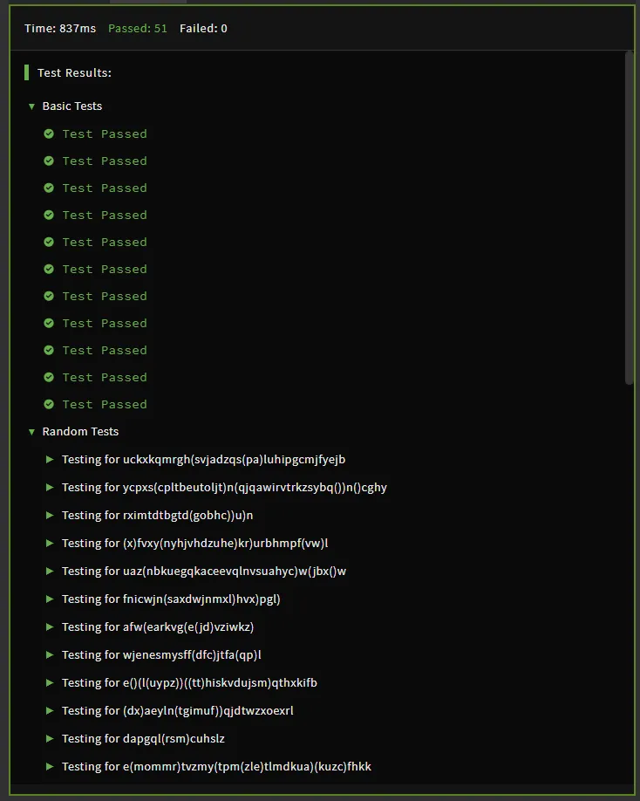The image size is (640, 801).
Task: Select text 'Testing for wjenesmysff(dfc)jtfa(qp)l'
Action: 161,655
